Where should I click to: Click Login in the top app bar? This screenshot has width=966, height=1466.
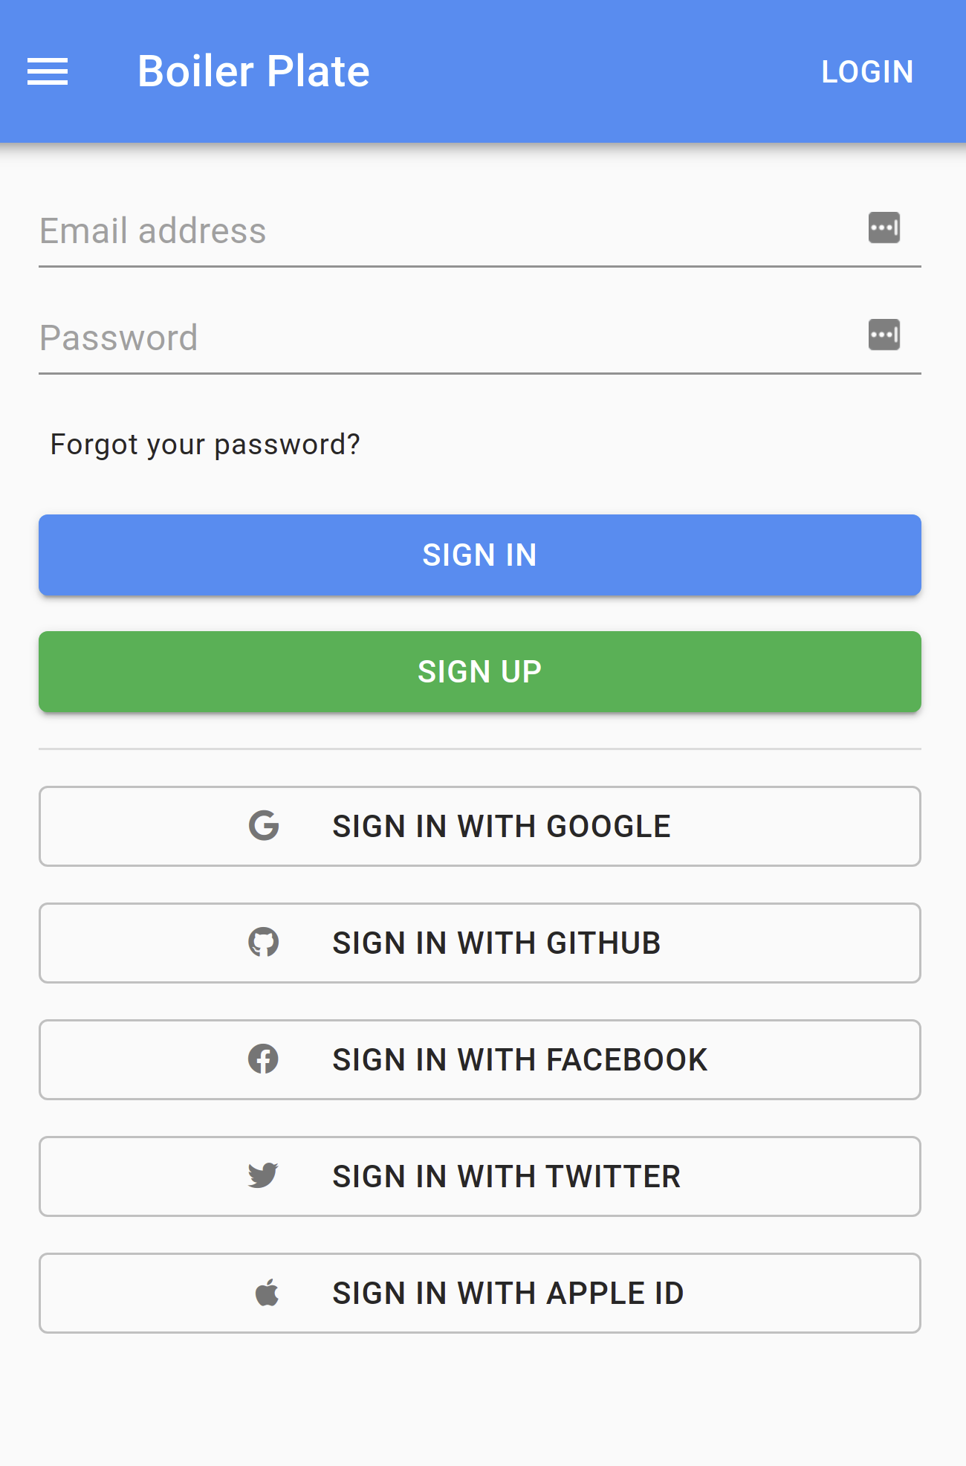[866, 72]
